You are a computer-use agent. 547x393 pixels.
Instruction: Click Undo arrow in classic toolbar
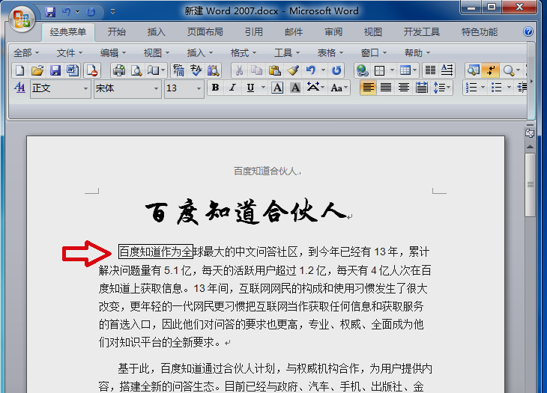[310, 70]
